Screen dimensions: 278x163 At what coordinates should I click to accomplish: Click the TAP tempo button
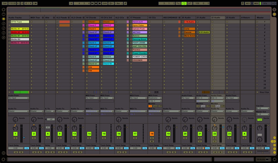(x=5, y=3)
